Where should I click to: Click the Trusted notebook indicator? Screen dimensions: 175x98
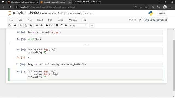click(x=132, y=20)
